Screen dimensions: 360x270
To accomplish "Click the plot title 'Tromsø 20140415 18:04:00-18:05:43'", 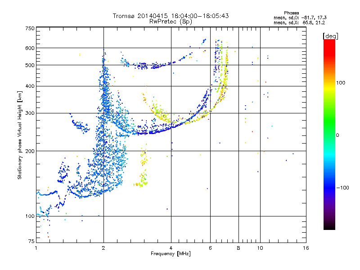I will pos(171,16).
